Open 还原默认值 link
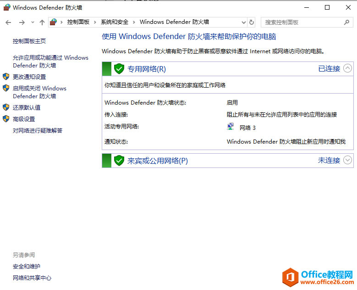 pyautogui.click(x=27, y=107)
